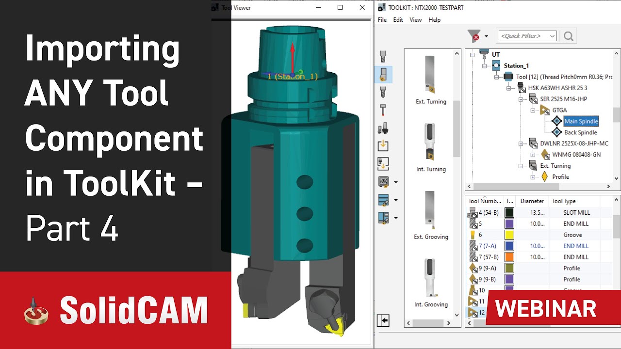621x349 pixels.
Task: Open dropdown arrow beside blue layout icon
Action: click(396, 218)
